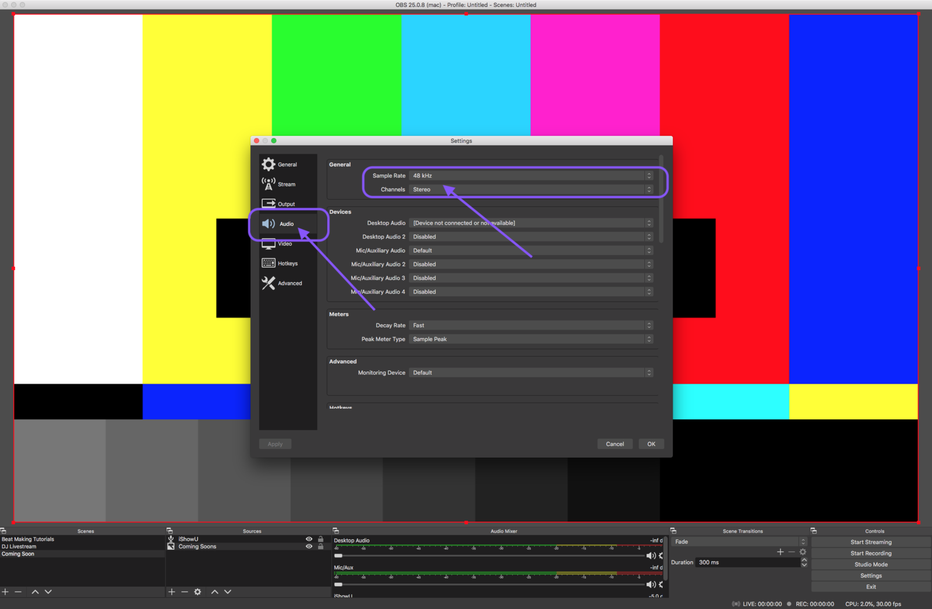Click Start Recording in Controls
This screenshot has width=932, height=609.
click(x=871, y=553)
